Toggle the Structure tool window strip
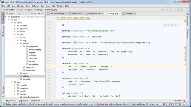191x107 pixels. point(3,32)
